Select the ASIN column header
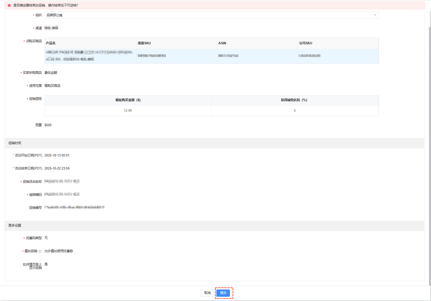The height and width of the screenshot is (301, 431). click(222, 43)
